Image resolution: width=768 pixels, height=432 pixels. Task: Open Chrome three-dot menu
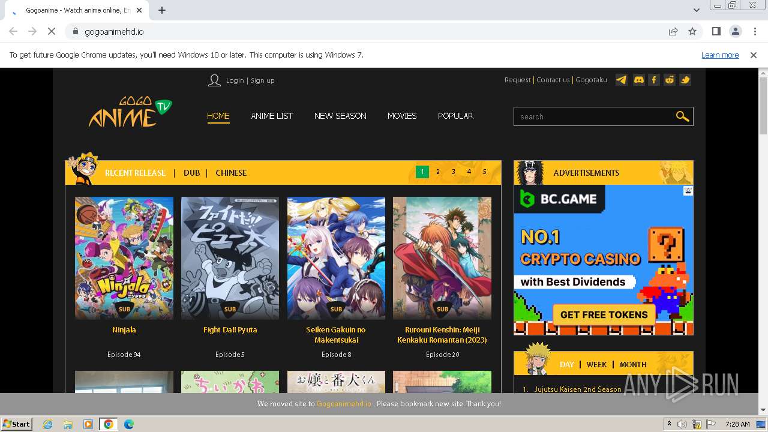click(x=755, y=31)
